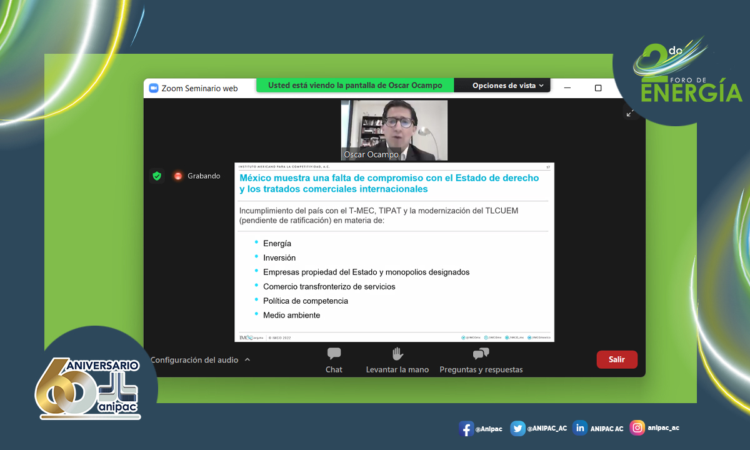
Task: Click the 'ANIPAC AC' LinkedIn name text
Action: pyautogui.click(x=607, y=429)
